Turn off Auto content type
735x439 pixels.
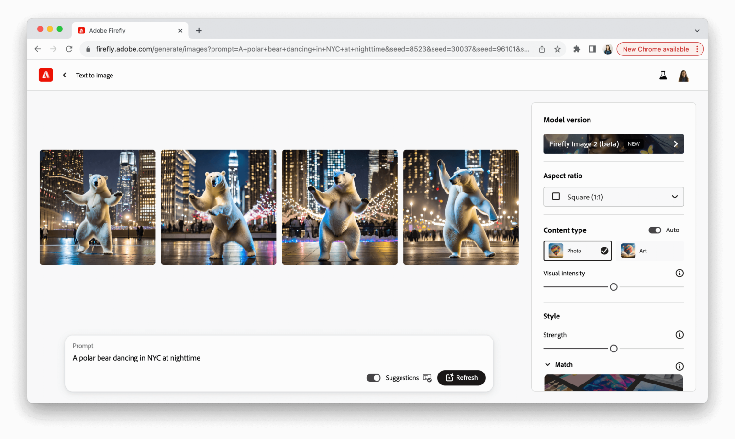(x=655, y=230)
